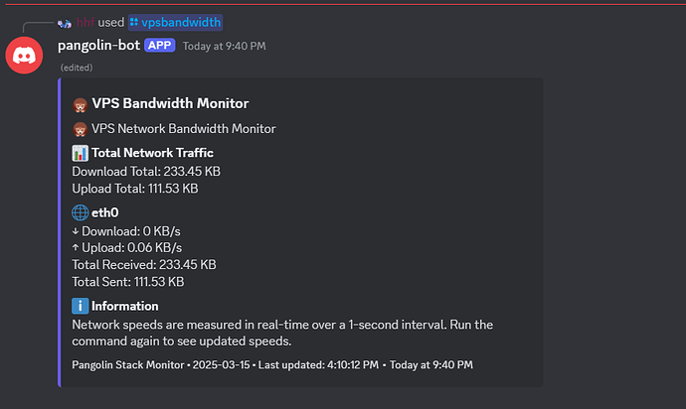686x409 pixels.
Task: Click the hhf user's small avatar icon
Action: pyautogui.click(x=65, y=23)
